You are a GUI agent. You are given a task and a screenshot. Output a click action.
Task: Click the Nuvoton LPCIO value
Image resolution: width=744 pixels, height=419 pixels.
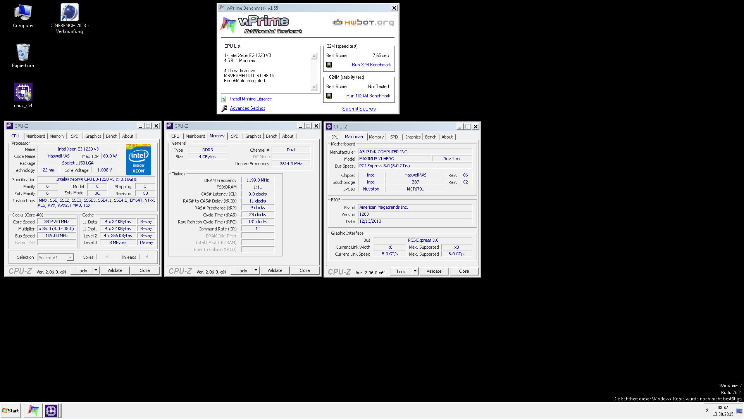tap(371, 189)
